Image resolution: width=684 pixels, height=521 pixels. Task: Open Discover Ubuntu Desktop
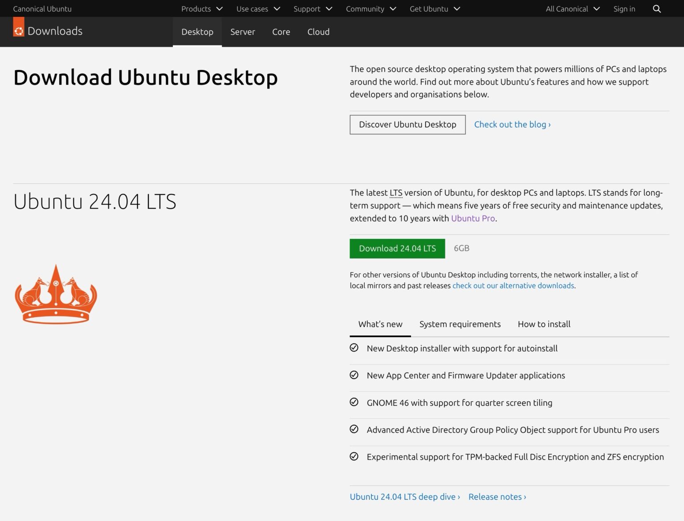click(x=407, y=125)
